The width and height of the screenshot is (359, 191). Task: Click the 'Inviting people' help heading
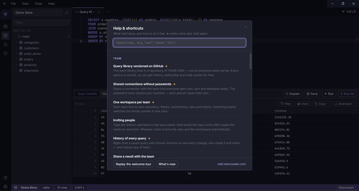point(124,120)
